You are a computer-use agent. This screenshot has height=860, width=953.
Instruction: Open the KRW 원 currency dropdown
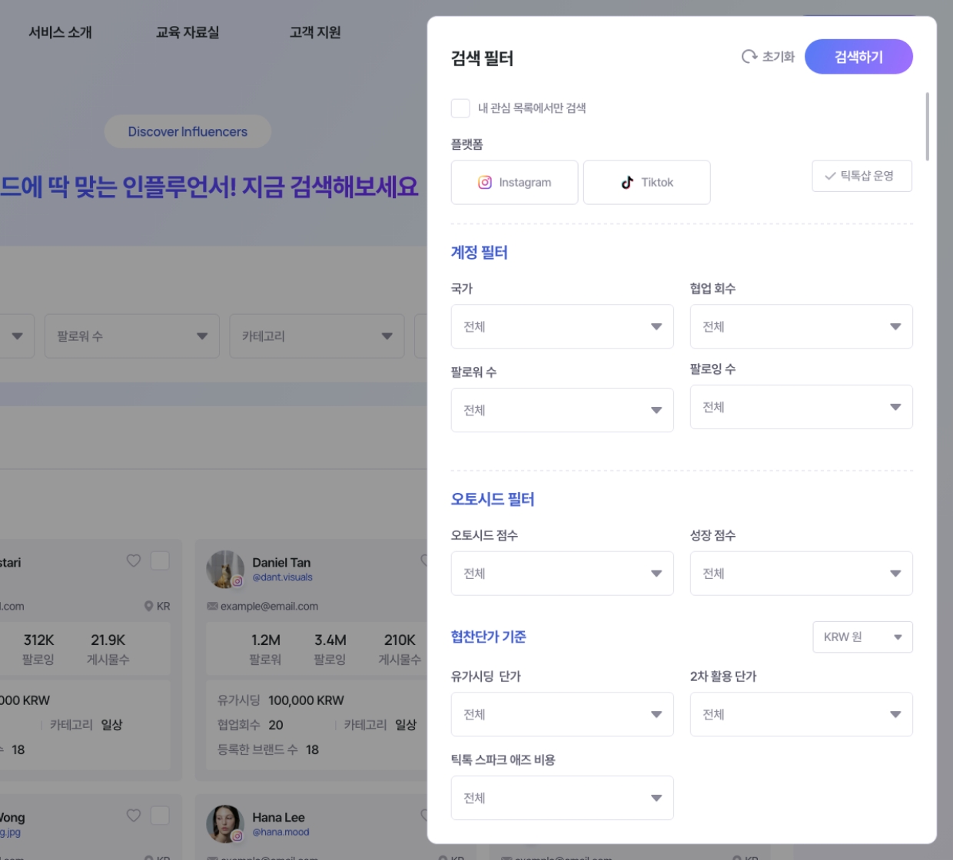pos(862,637)
